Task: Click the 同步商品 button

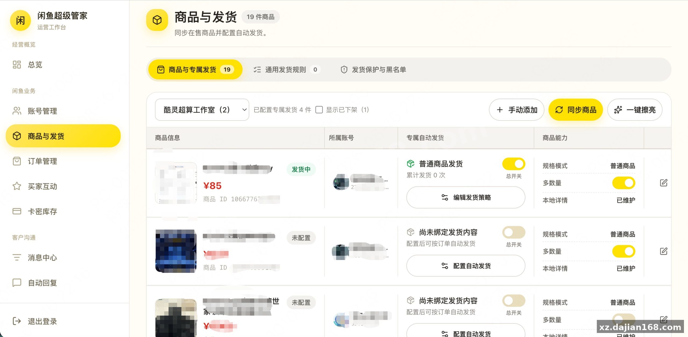Action: [x=576, y=110]
